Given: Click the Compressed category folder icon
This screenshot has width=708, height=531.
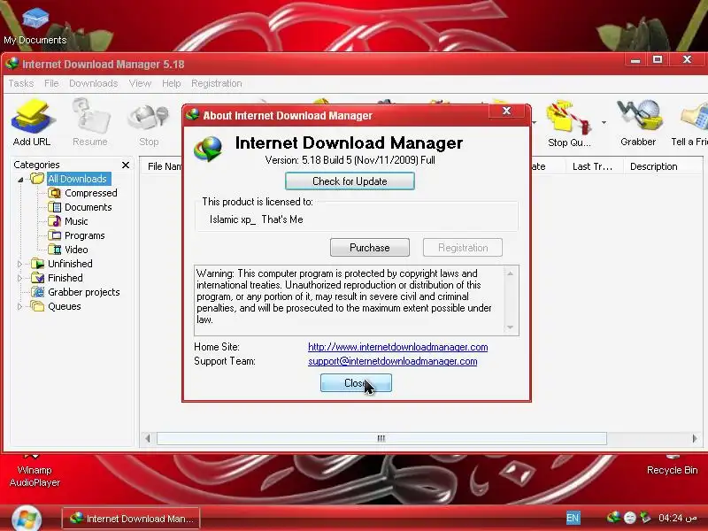Looking at the screenshot, I should (x=55, y=193).
